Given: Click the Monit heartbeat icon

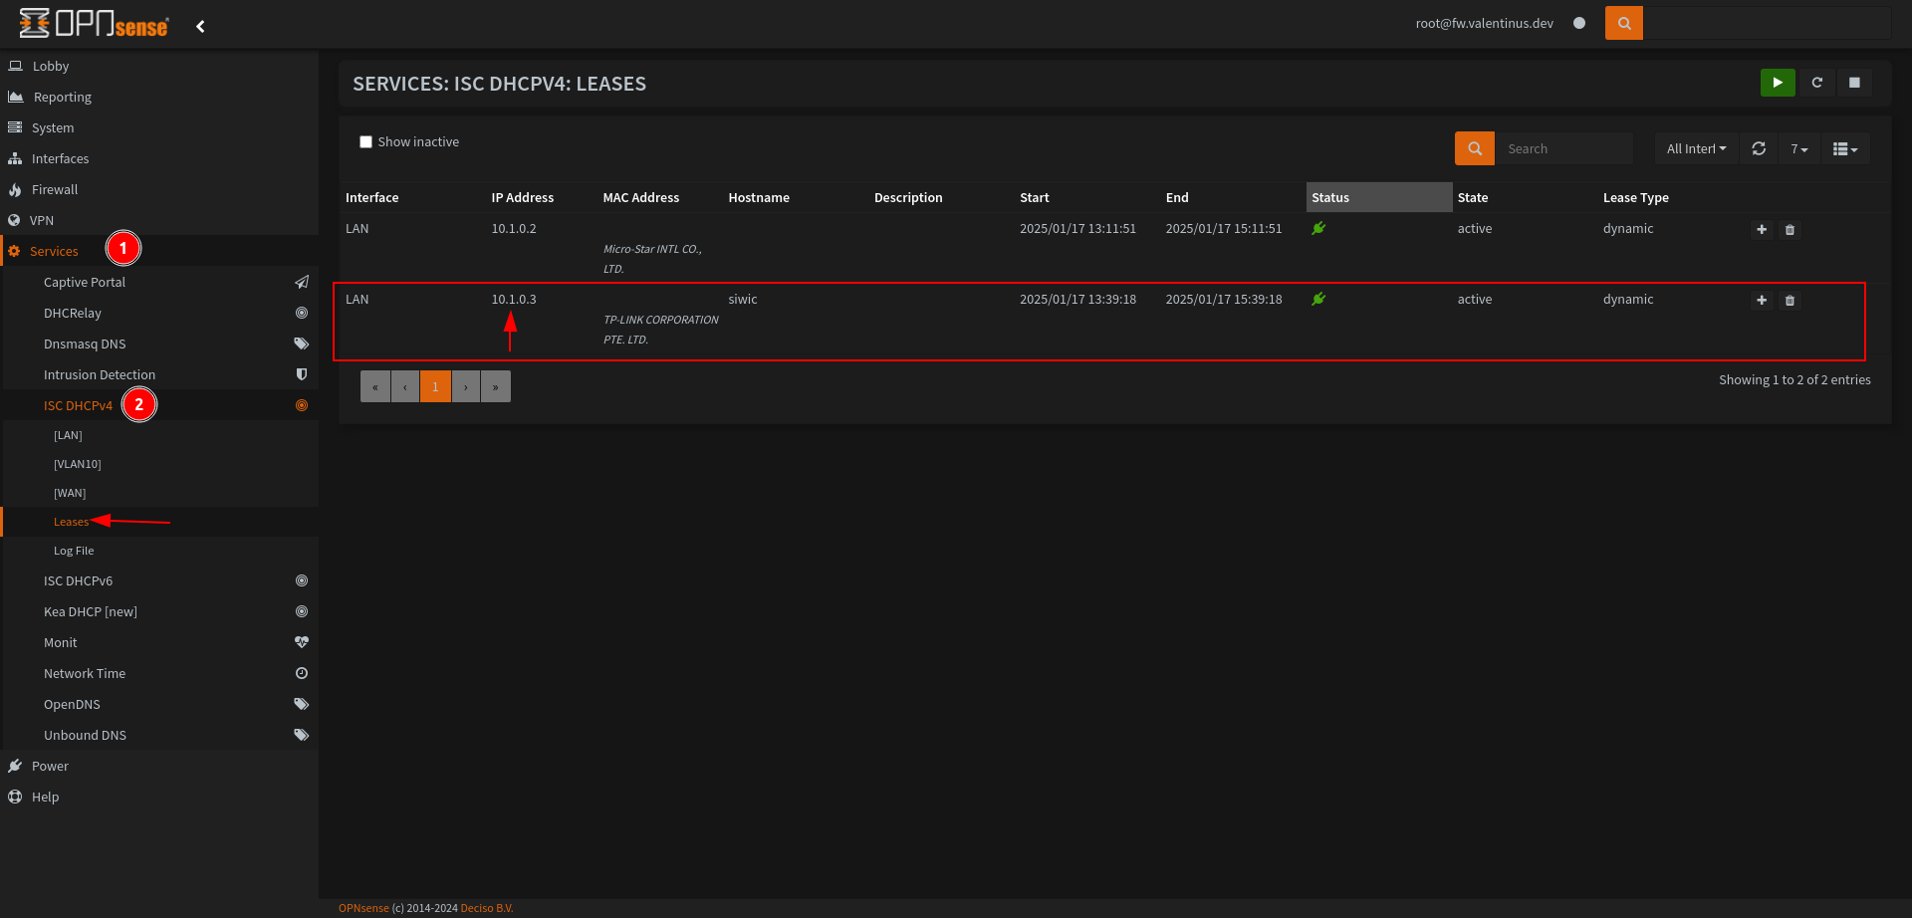Looking at the screenshot, I should (302, 642).
